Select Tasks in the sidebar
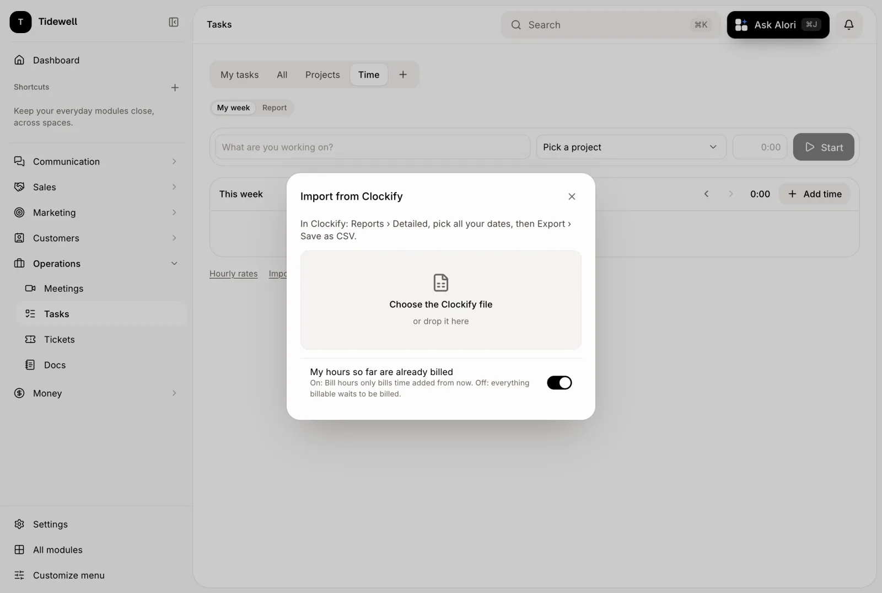This screenshot has width=882, height=593. [102, 314]
